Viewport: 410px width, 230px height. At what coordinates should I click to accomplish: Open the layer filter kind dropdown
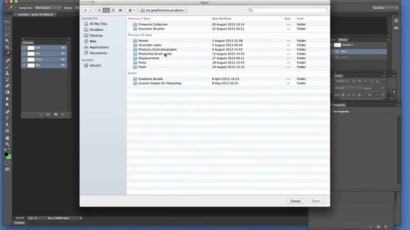[x=342, y=81]
